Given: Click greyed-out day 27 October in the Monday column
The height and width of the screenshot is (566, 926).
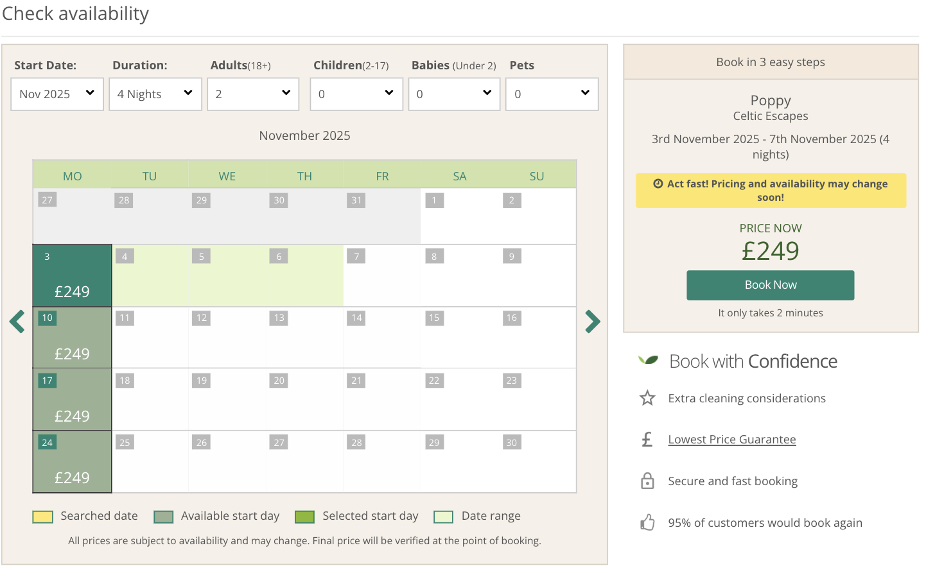Looking at the screenshot, I should 73,216.
